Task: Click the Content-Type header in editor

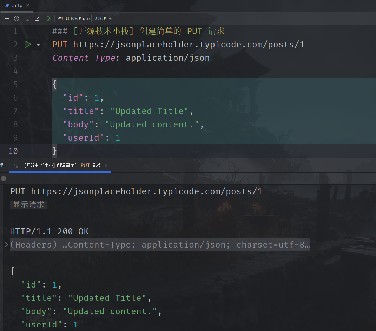Action: click(x=84, y=58)
